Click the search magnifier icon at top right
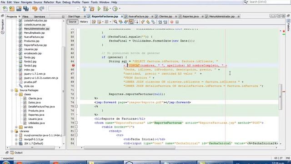The height and width of the screenshot is (164, 291). [246, 2]
